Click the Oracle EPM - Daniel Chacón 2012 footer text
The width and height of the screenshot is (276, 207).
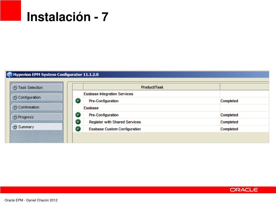[x=31, y=200]
